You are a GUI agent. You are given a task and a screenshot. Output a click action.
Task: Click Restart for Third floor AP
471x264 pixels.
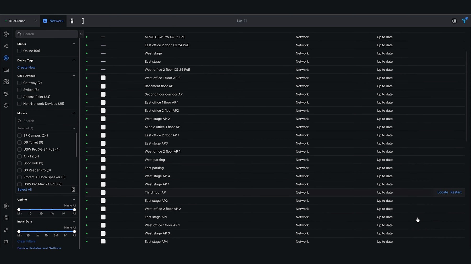(x=456, y=192)
